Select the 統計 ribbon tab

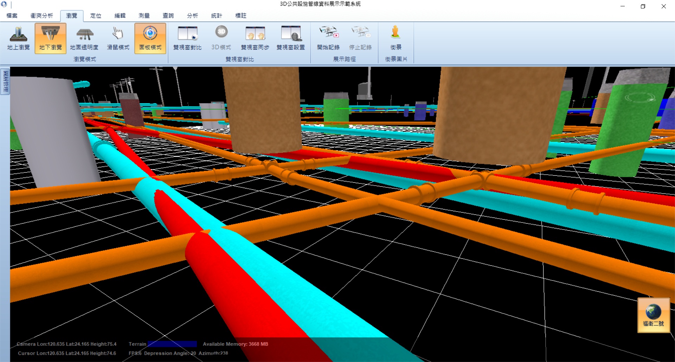point(217,16)
